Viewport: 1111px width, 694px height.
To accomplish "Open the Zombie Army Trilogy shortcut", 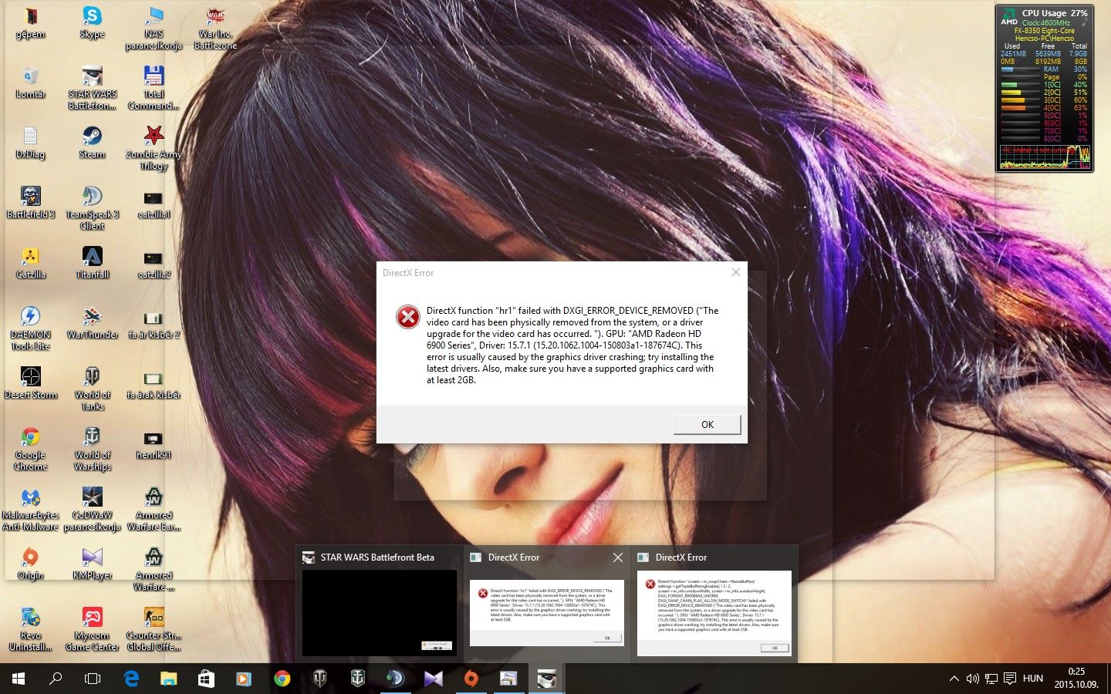I will coord(154,148).
